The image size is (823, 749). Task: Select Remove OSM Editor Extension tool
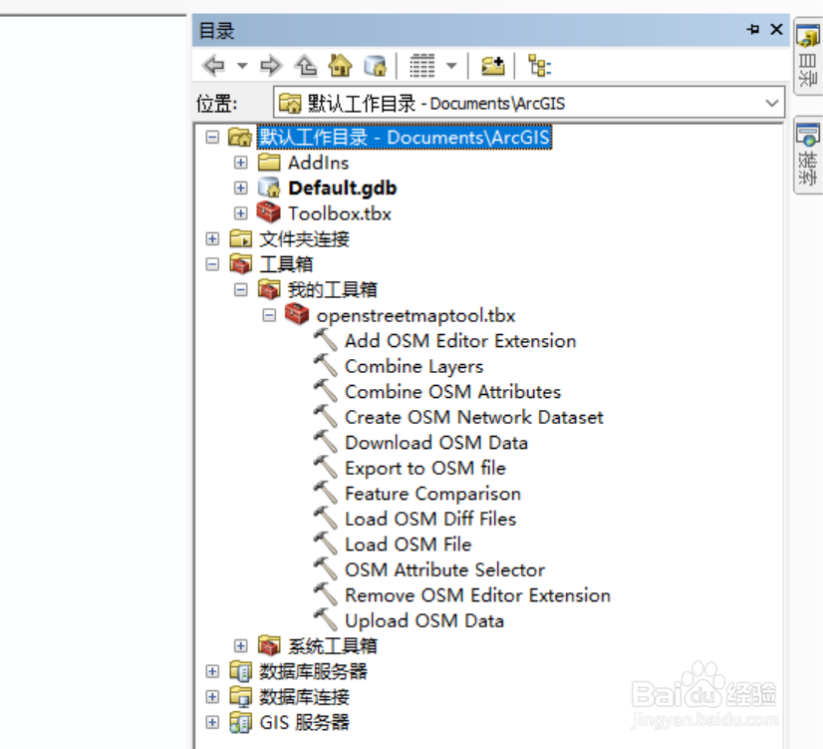[x=477, y=595]
